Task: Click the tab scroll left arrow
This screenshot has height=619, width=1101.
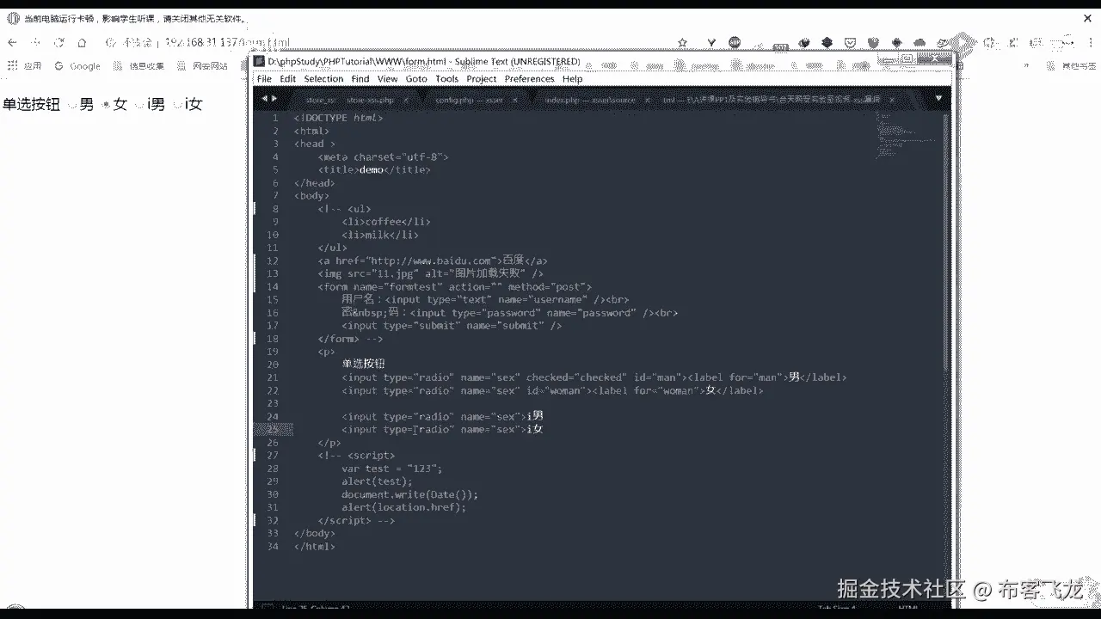Action: (264, 99)
